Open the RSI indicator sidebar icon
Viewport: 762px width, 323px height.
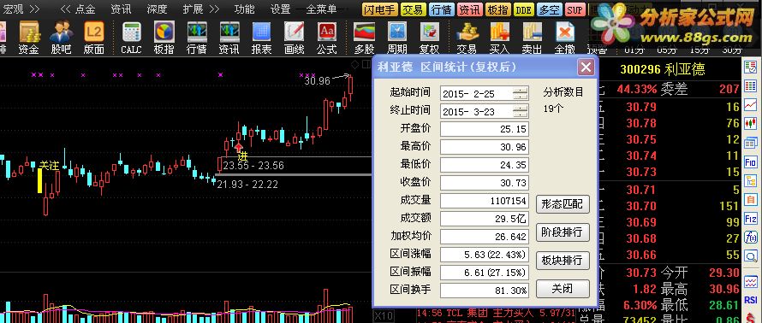pyautogui.click(x=751, y=300)
